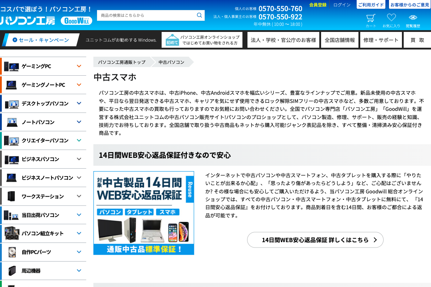The width and height of the screenshot is (431, 287).
Task: Open favorites heart icon
Action: (x=391, y=18)
